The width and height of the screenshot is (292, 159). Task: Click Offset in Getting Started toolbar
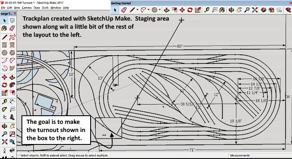174,10
